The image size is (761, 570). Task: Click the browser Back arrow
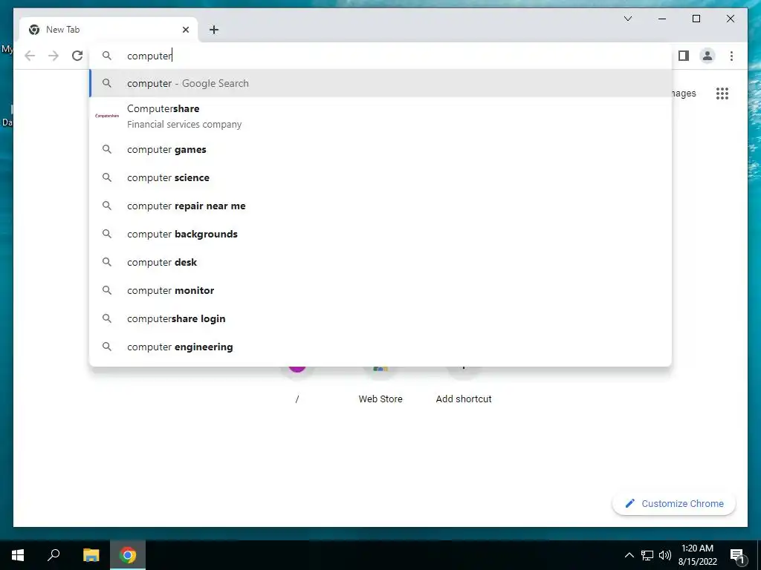coord(30,56)
